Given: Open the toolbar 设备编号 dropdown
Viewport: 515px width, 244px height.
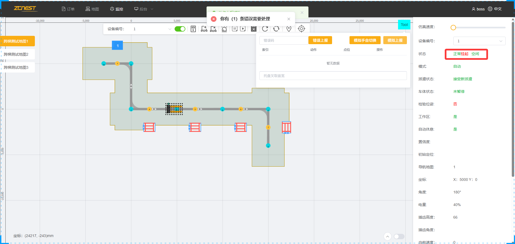Looking at the screenshot, I should tap(152, 29).
